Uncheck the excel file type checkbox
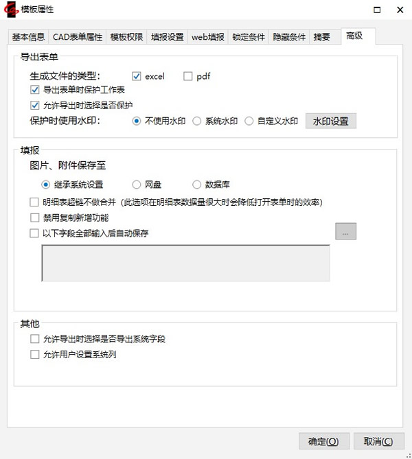The width and height of the screenshot is (412, 459). [x=137, y=77]
